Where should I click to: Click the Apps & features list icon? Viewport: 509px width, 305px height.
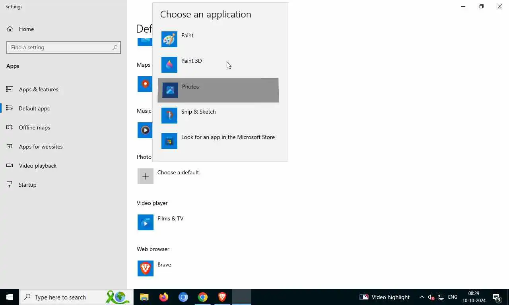point(10,89)
